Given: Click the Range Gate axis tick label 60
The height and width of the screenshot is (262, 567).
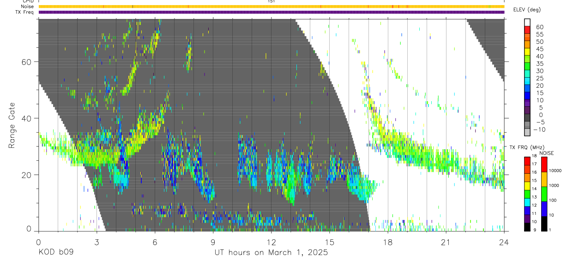Looking at the screenshot, I should click(27, 61).
